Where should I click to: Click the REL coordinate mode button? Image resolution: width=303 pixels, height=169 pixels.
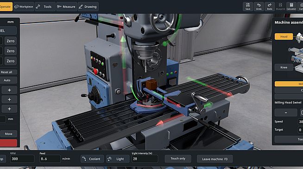coord(8,31)
